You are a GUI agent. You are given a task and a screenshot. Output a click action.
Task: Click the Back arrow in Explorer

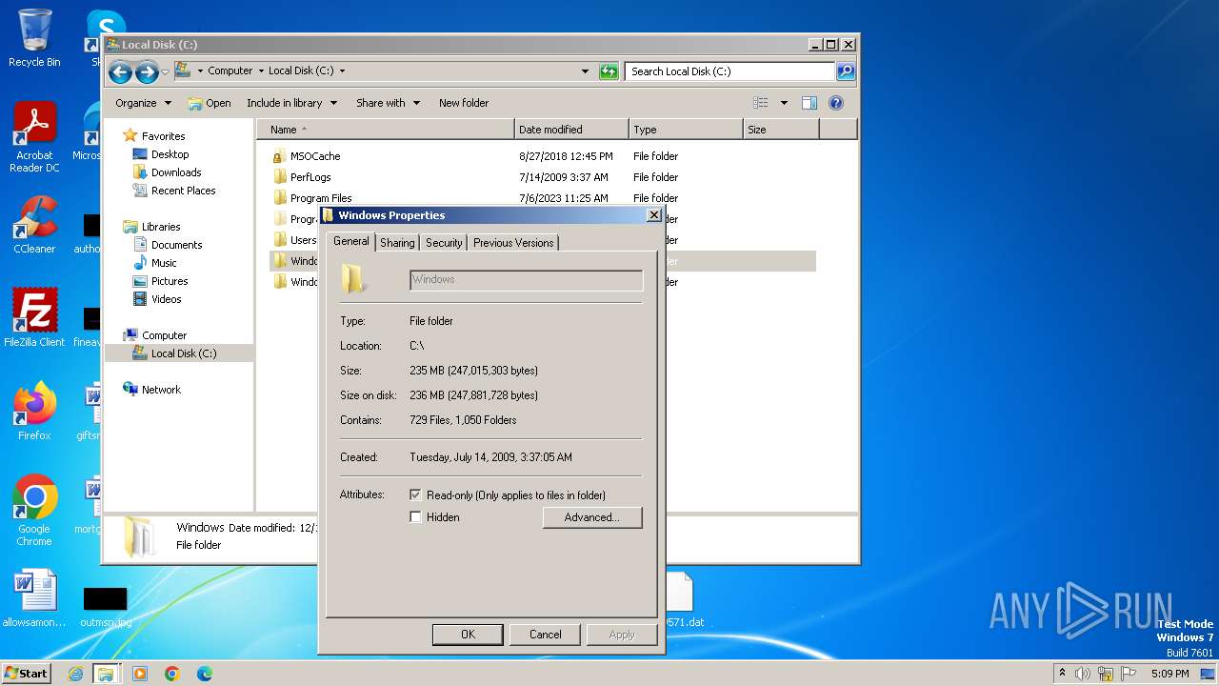(x=120, y=71)
